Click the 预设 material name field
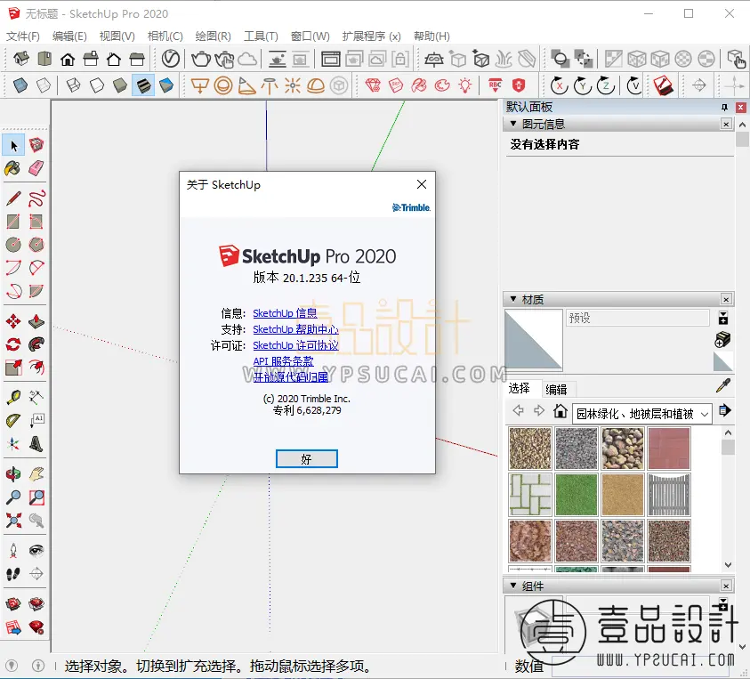 tap(638, 318)
